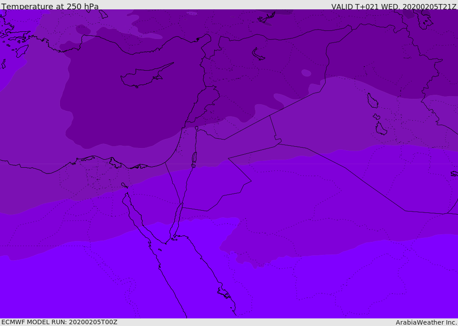Image resolution: width=458 pixels, height=326 pixels.
Task: Click the 'Temperature at 250 hPa' title
Action: [50, 6]
